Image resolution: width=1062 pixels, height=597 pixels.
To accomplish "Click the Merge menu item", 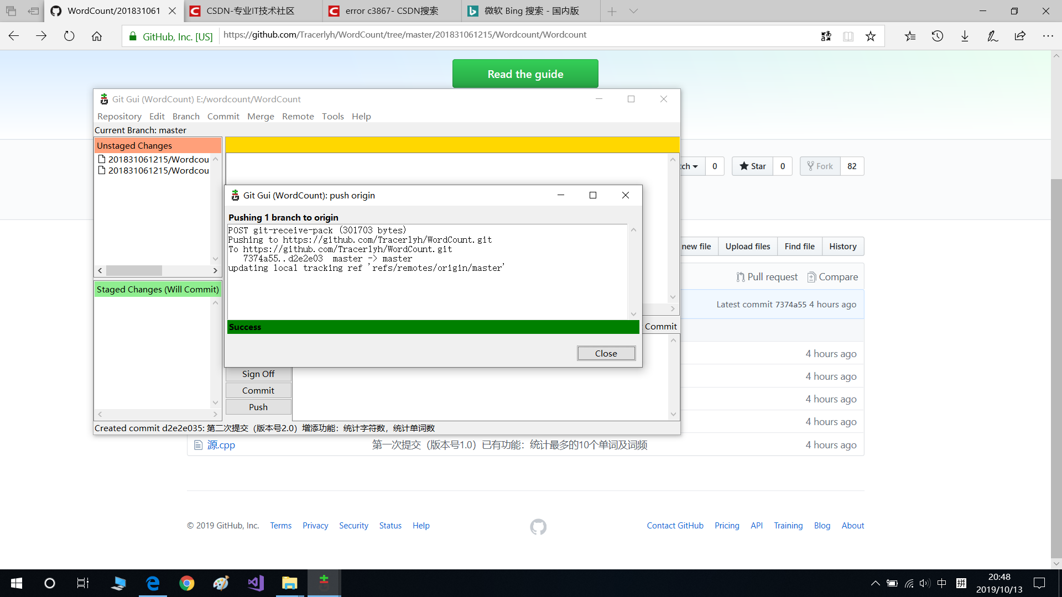I will pyautogui.click(x=259, y=116).
